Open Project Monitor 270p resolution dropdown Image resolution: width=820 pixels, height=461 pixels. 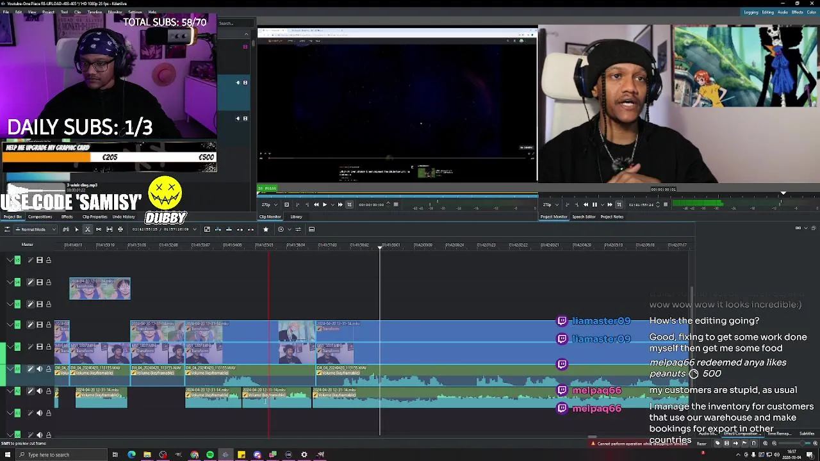tap(551, 204)
